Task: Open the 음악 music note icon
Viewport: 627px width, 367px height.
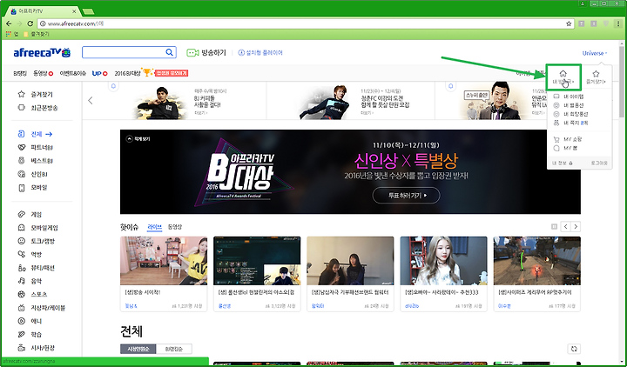Action: click(x=21, y=281)
